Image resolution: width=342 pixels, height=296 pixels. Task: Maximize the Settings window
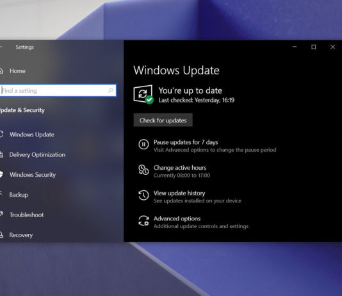click(314, 47)
